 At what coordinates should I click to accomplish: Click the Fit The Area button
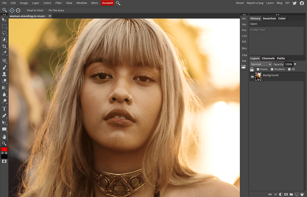(x=56, y=10)
